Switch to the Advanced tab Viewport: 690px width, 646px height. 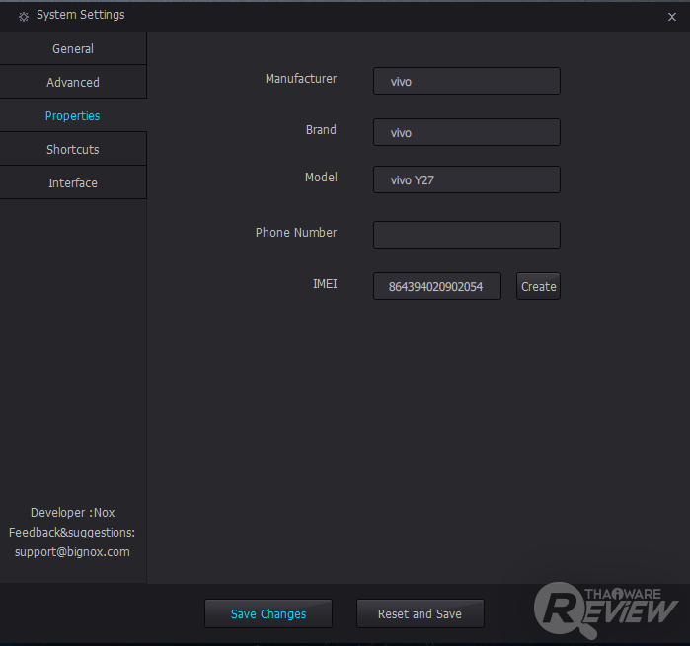(73, 82)
